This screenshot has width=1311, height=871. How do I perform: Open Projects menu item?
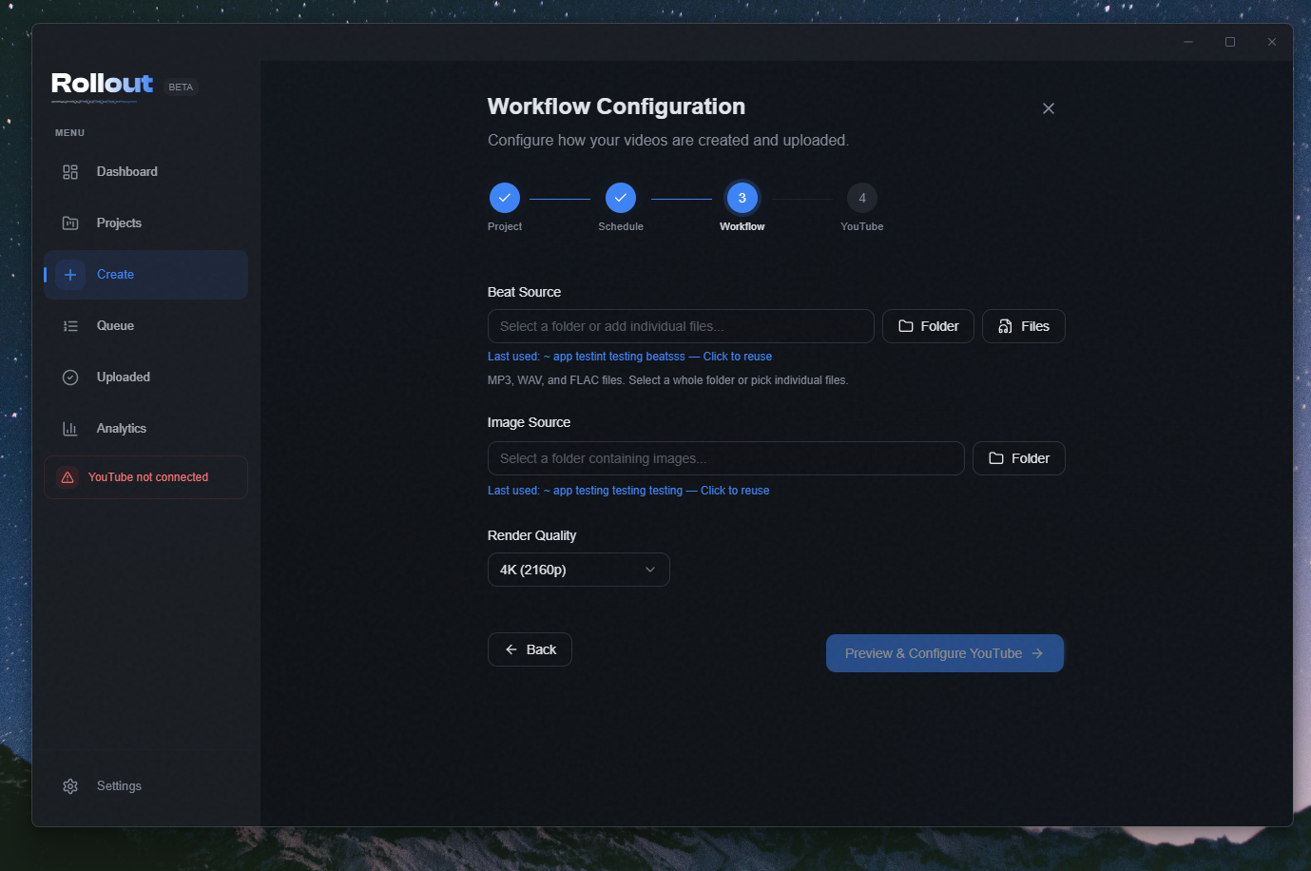click(x=146, y=223)
